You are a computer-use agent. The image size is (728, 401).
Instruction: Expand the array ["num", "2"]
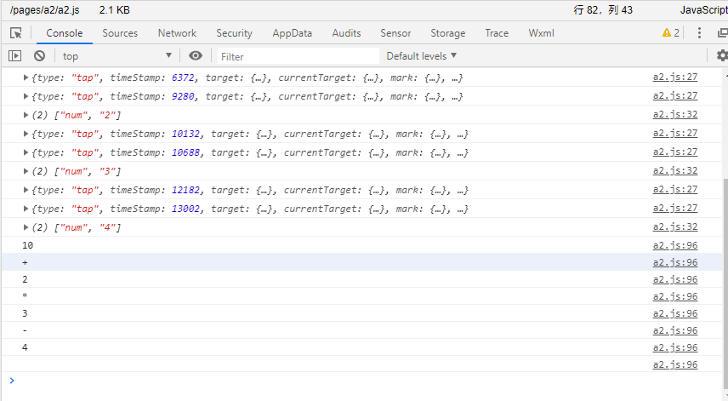pos(26,115)
